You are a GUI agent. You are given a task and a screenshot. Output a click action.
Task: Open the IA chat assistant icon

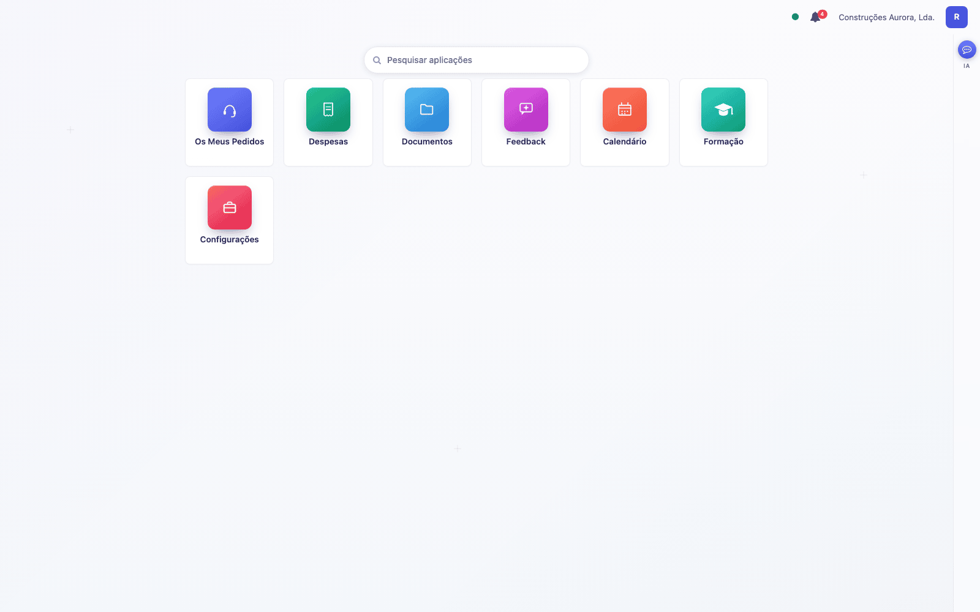tap(967, 50)
